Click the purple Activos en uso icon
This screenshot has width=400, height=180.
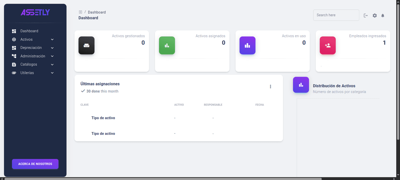pos(247,45)
